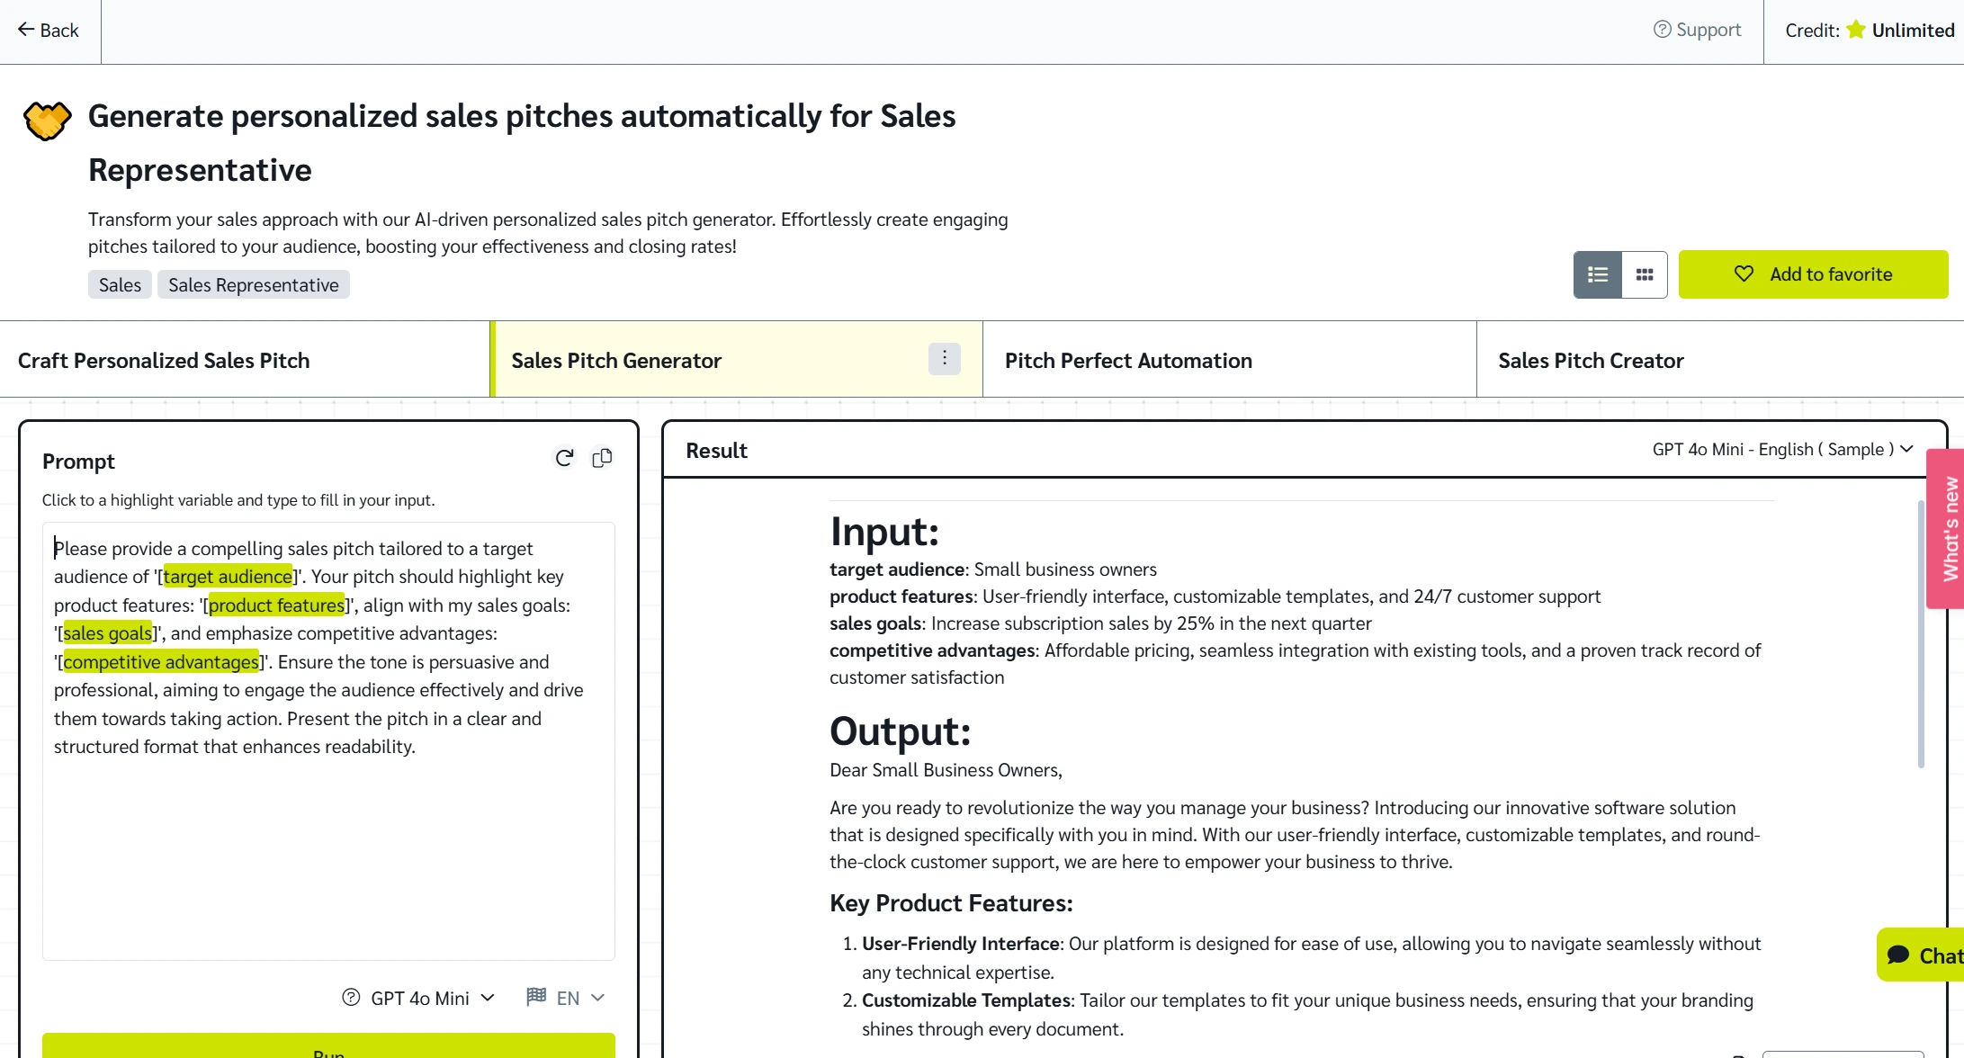
Task: Select the Sales Representative tag
Action: click(x=254, y=284)
